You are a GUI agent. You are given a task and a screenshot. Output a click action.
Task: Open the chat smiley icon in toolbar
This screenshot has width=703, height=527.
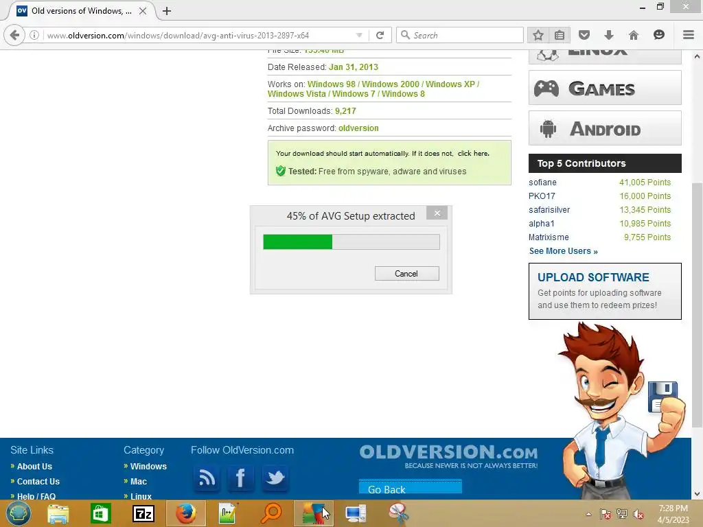coord(658,35)
